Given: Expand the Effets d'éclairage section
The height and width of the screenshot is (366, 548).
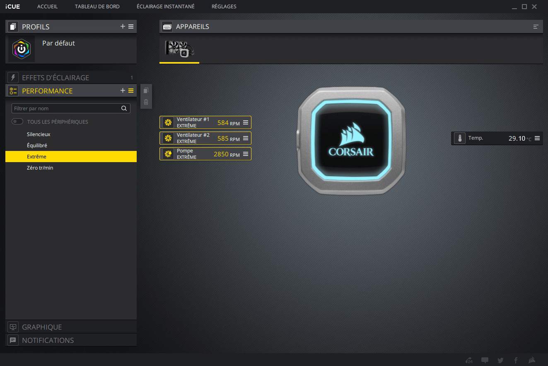Looking at the screenshot, I should [x=56, y=78].
